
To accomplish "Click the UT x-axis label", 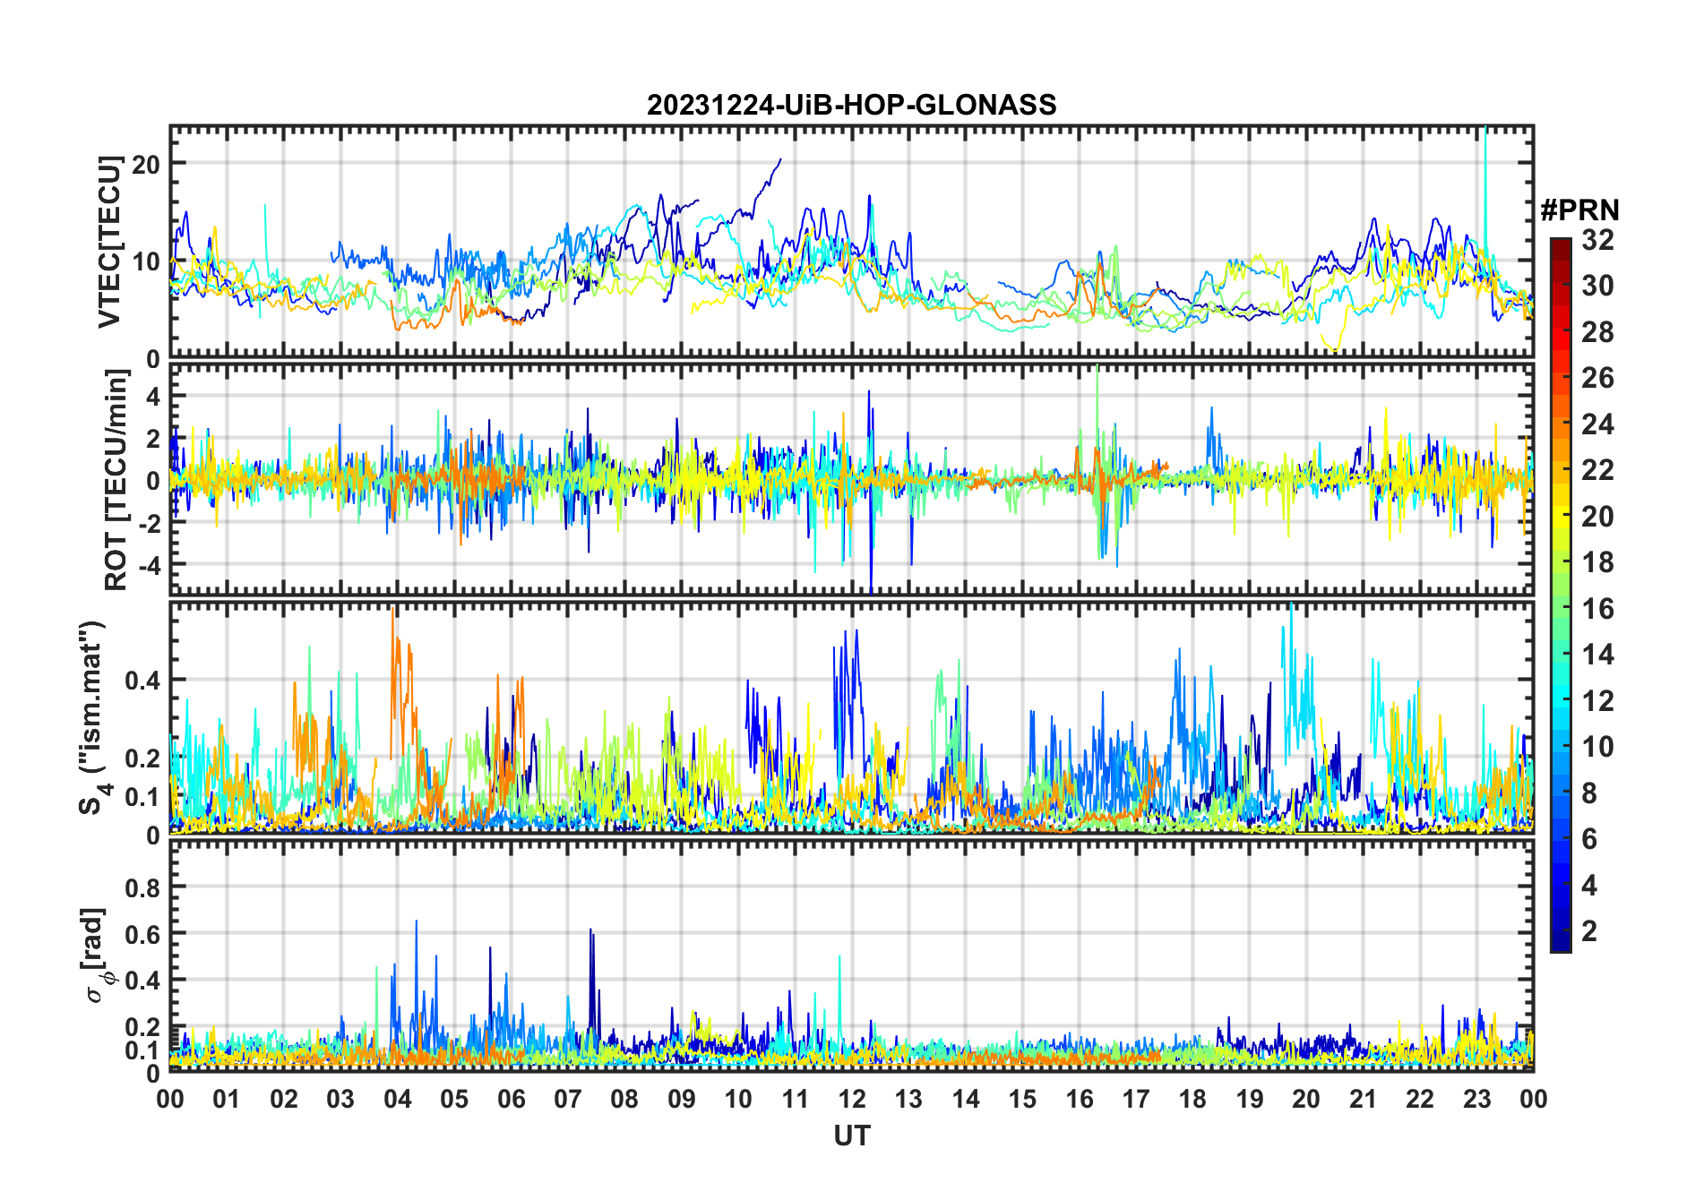I will [851, 1136].
